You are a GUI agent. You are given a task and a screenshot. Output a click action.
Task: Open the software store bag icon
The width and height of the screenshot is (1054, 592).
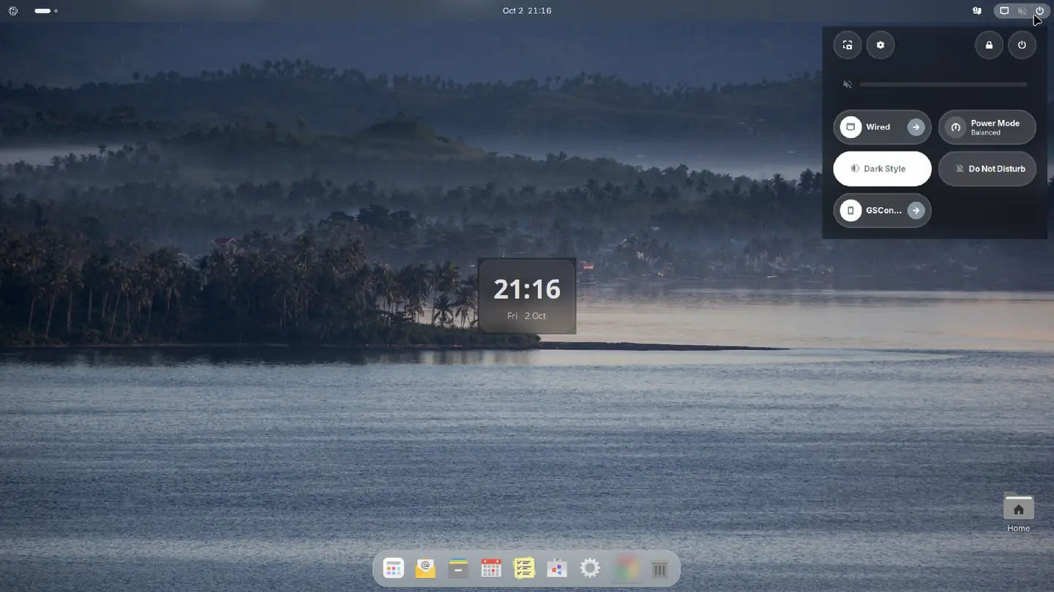coord(557,569)
